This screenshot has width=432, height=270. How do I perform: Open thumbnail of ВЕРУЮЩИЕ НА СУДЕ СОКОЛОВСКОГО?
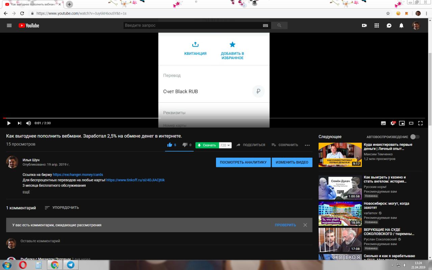tap(340, 240)
